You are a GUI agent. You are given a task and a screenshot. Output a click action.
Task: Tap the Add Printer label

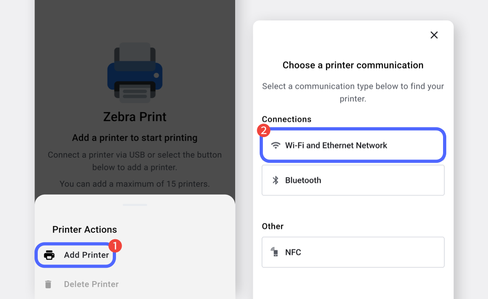(x=86, y=255)
